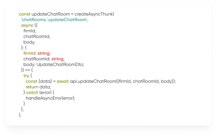
Task: Select the handleAsyncError function call
Action: pos(51,98)
